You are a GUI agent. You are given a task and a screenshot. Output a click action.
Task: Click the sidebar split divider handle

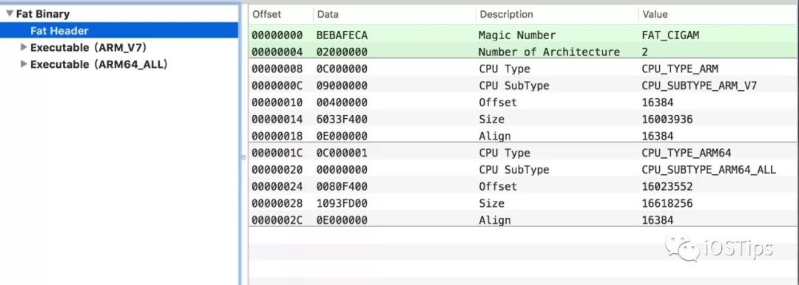243,158
